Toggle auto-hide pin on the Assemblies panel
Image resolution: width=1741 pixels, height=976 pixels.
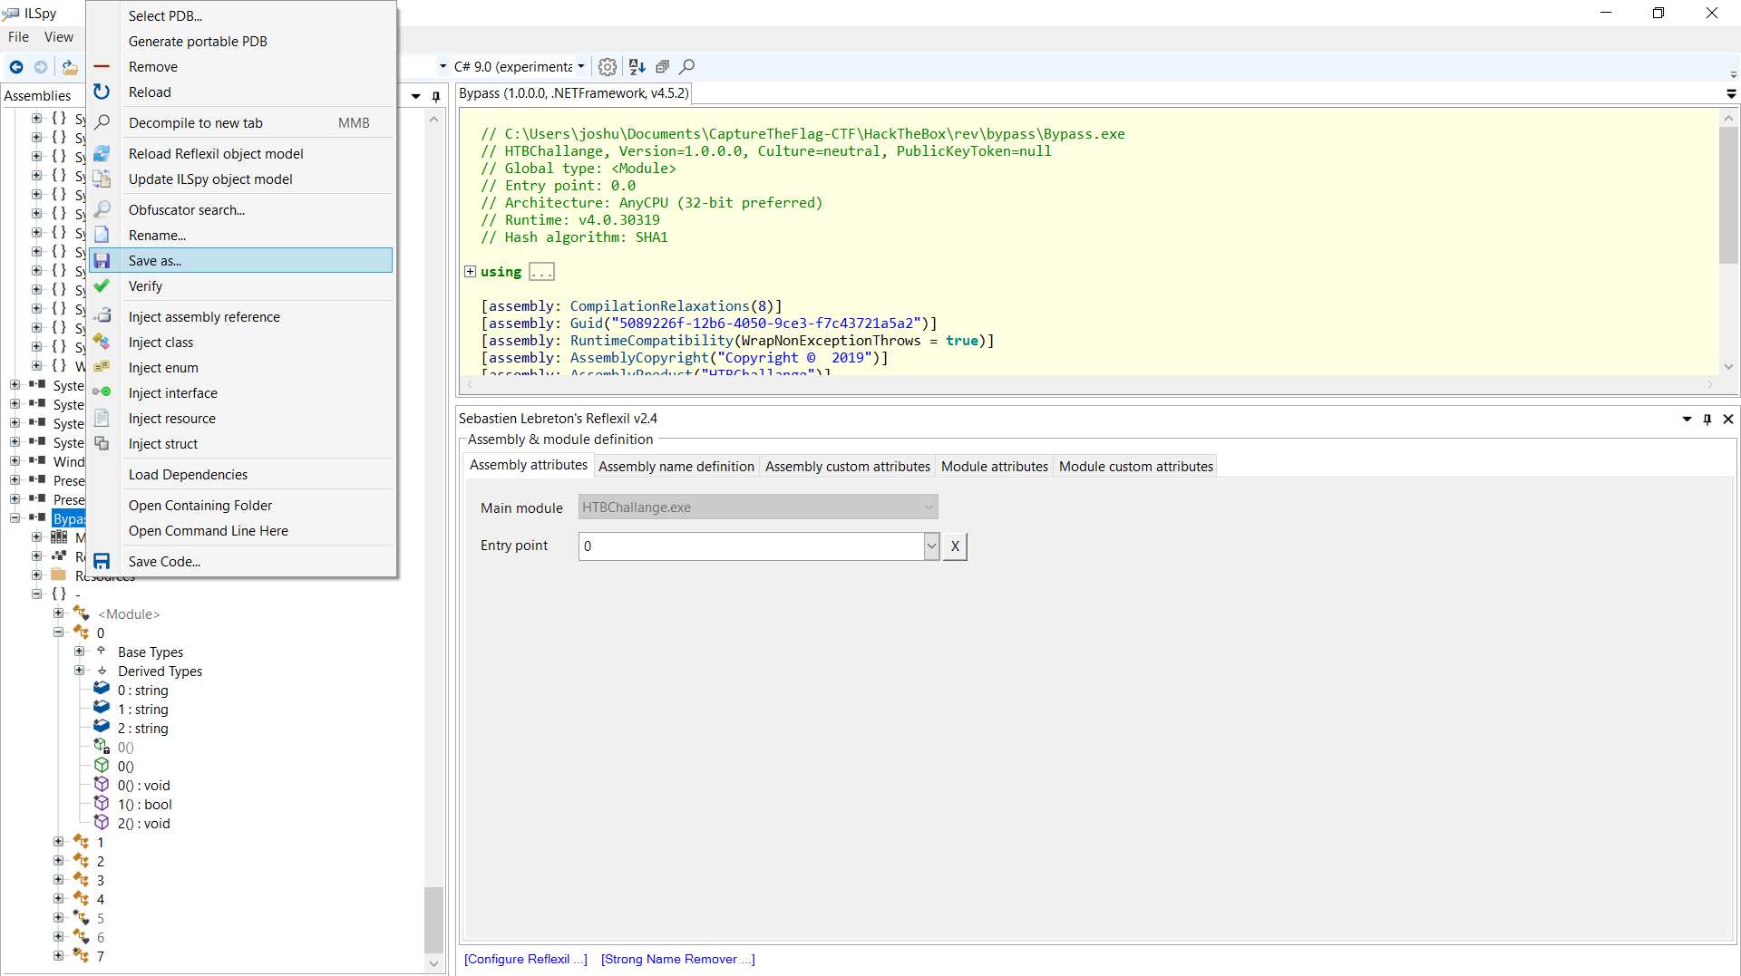pyautogui.click(x=436, y=96)
